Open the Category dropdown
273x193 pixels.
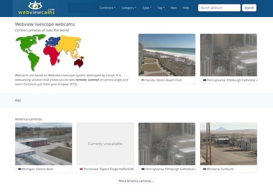(x=129, y=8)
